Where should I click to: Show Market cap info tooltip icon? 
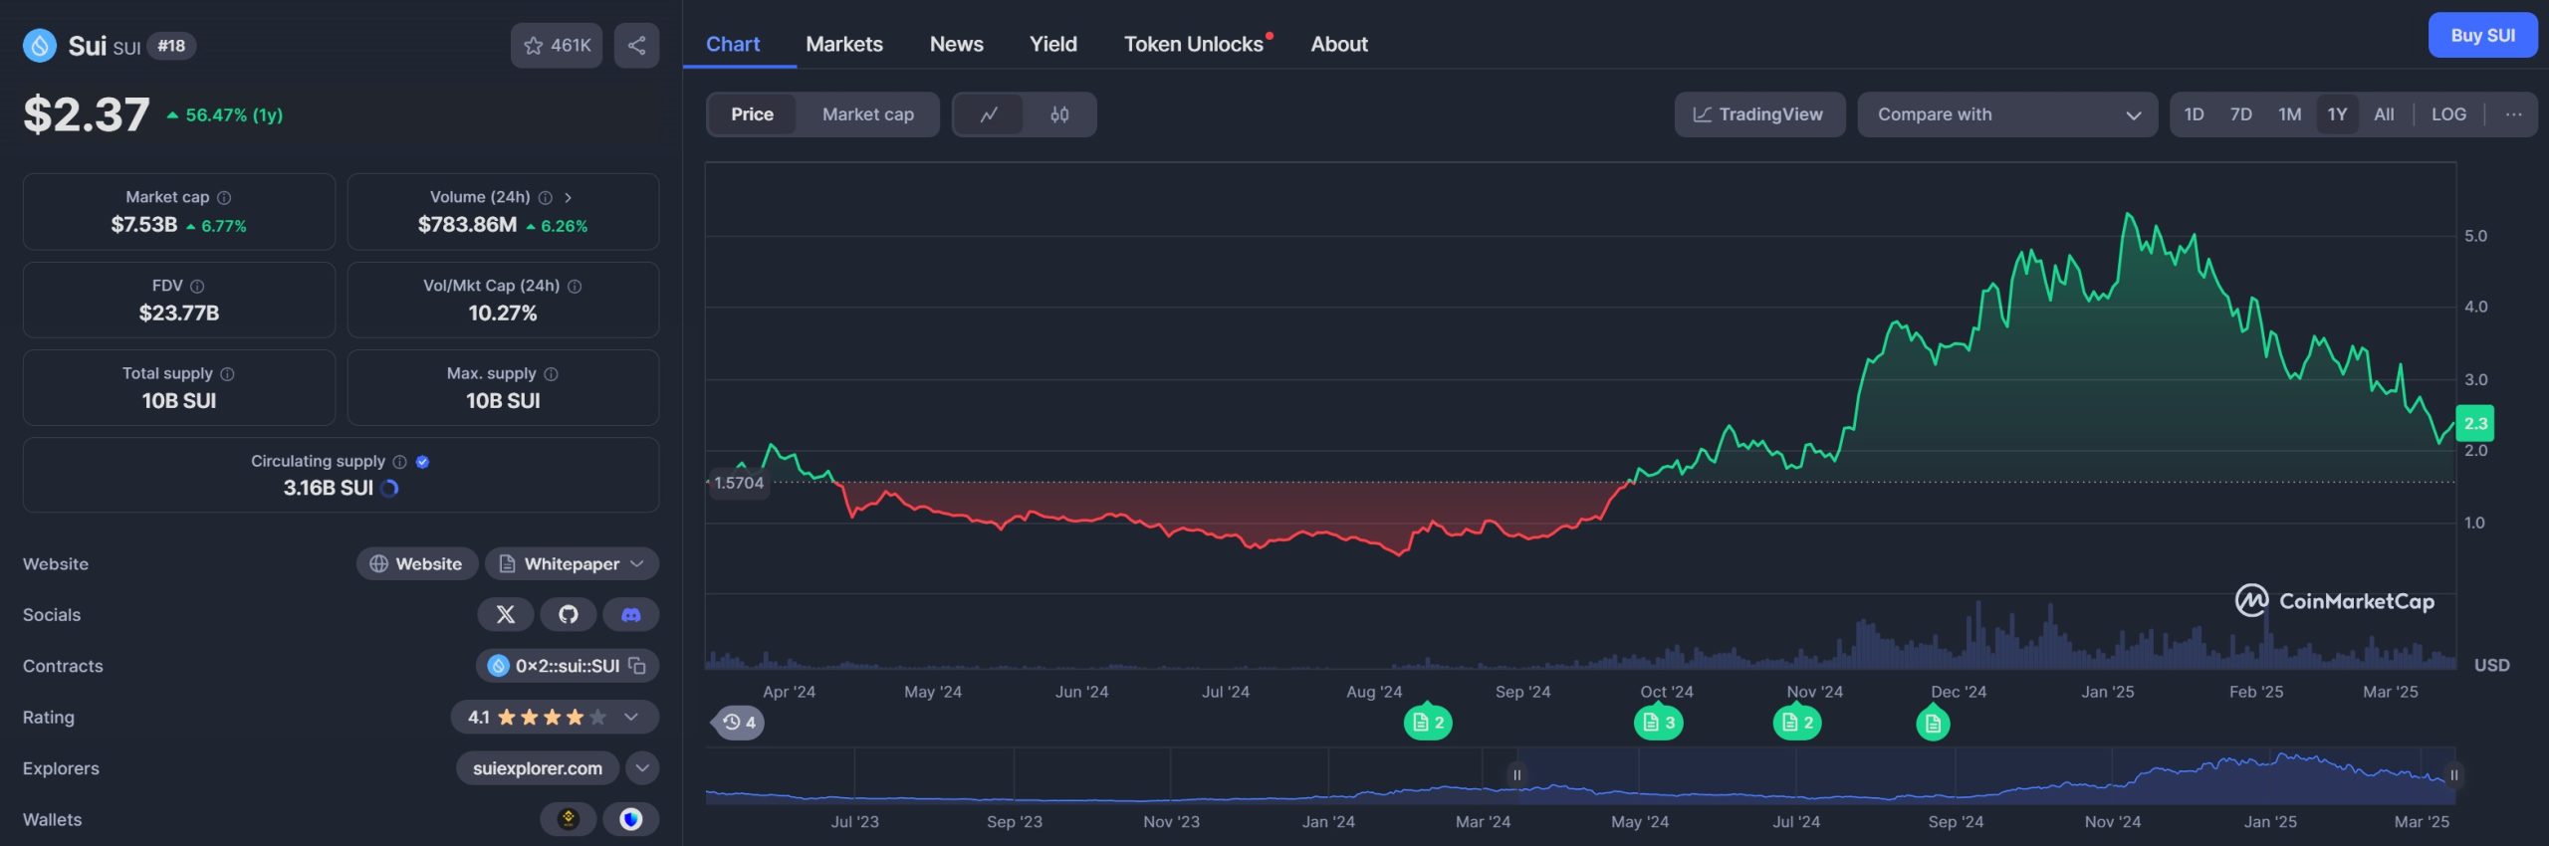coord(224,198)
